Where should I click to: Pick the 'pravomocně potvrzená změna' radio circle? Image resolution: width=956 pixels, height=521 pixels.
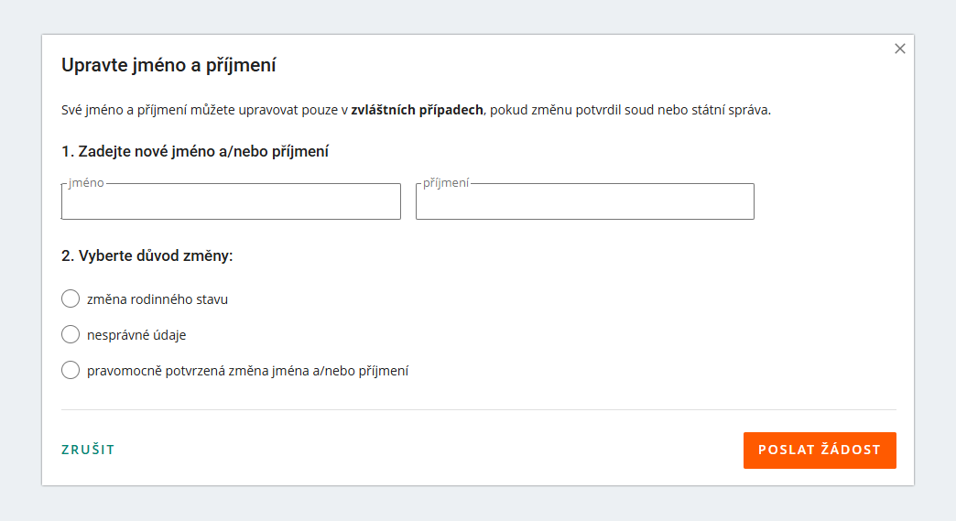pyautogui.click(x=71, y=370)
